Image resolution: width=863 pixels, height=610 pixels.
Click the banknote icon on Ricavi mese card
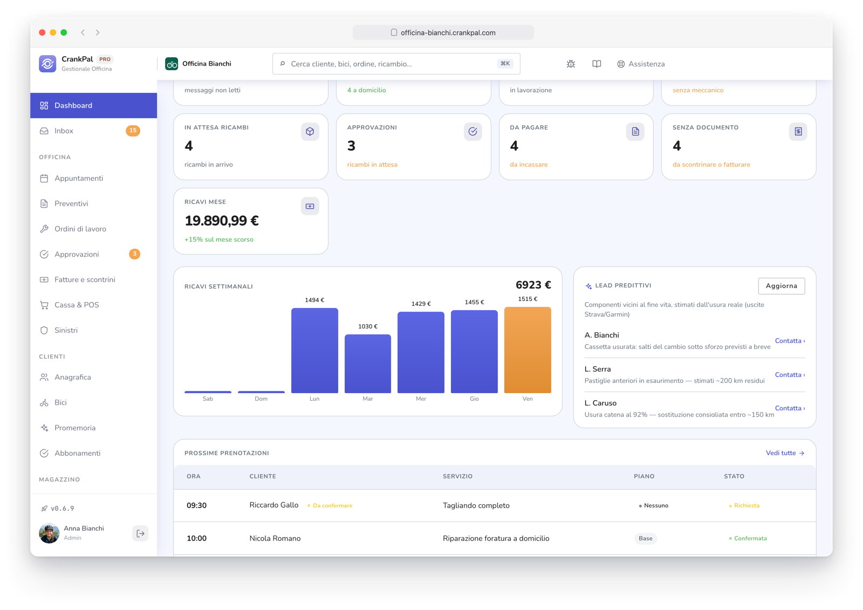pyautogui.click(x=310, y=206)
